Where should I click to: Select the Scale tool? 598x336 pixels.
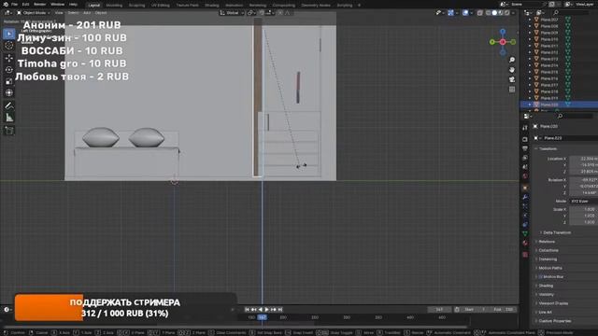click(x=9, y=81)
